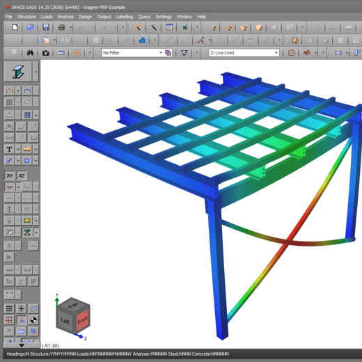Click the filter selection icon in No Filter box

tap(168, 53)
